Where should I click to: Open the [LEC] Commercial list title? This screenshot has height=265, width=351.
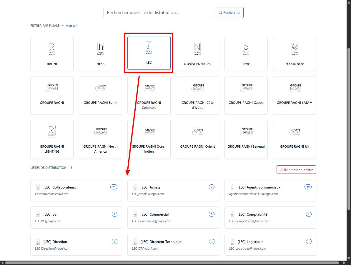155,214
